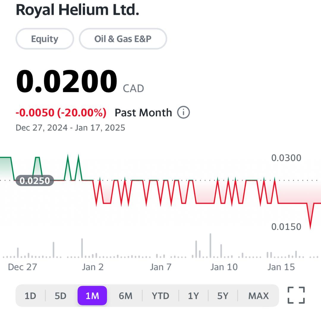The height and width of the screenshot is (322, 321).
Task: Click the Jan 10 axis date
Action: [224, 267]
